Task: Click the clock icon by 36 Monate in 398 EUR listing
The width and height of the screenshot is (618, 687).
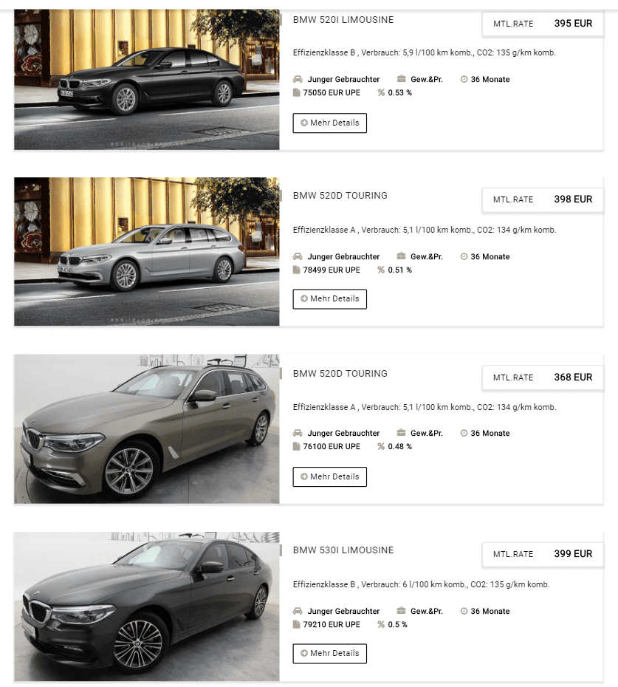Action: 464,256
